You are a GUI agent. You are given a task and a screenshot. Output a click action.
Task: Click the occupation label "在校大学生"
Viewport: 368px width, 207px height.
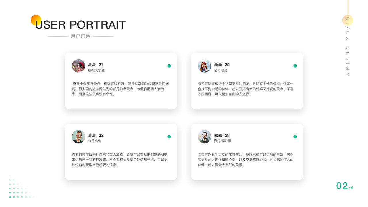(x=96, y=70)
